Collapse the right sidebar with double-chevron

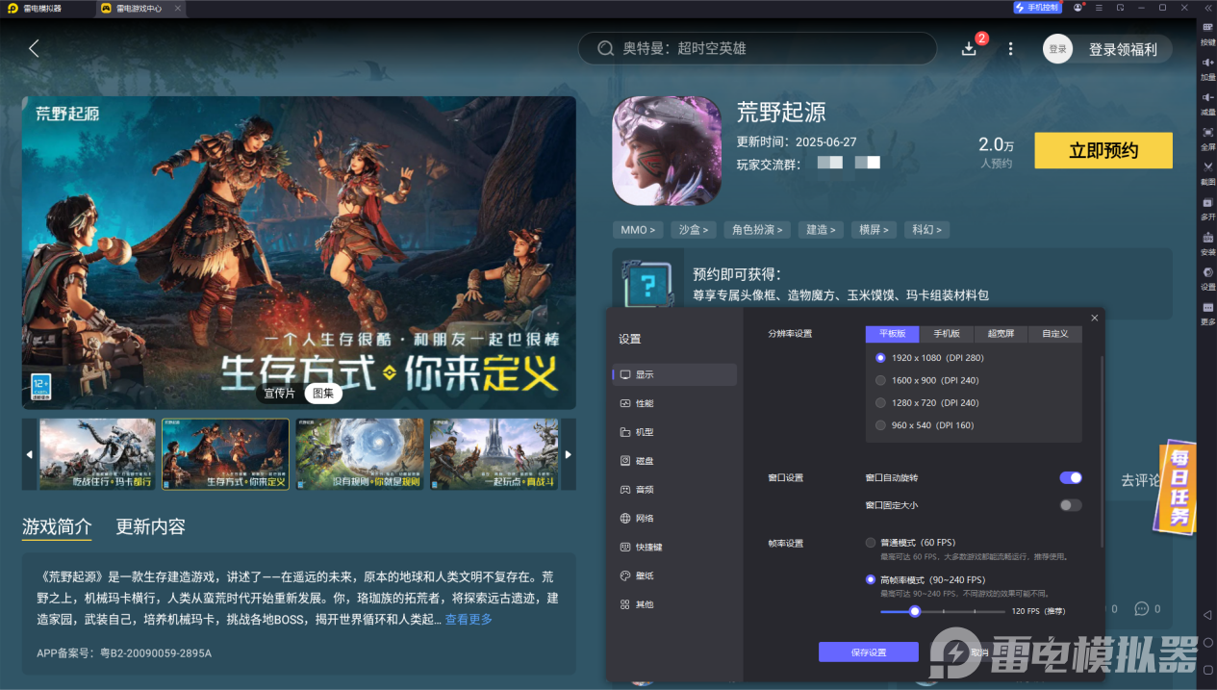pos(1207,8)
